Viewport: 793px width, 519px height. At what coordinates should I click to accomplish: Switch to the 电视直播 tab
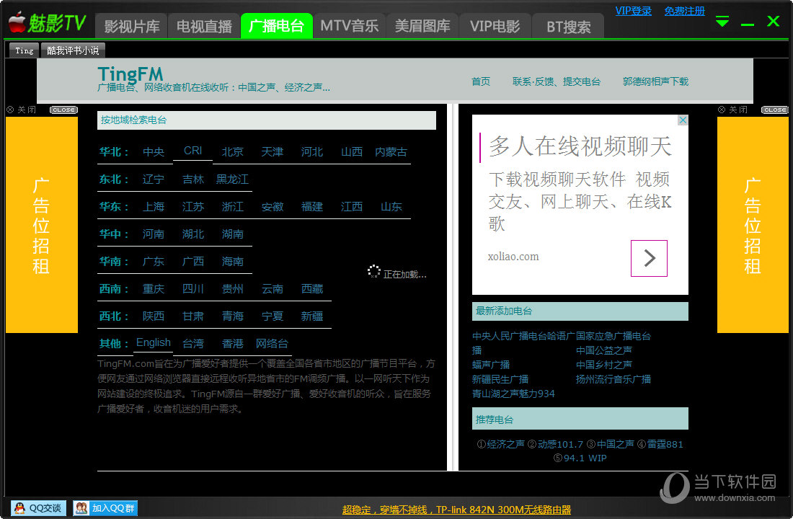click(204, 26)
